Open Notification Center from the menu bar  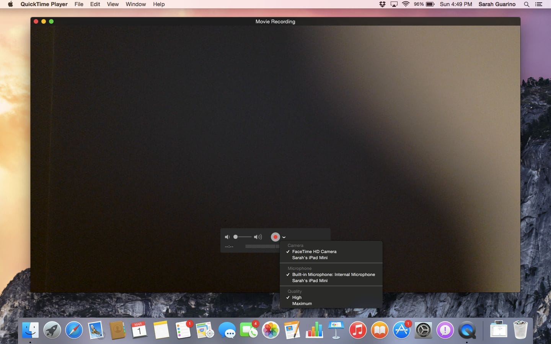(x=539, y=4)
